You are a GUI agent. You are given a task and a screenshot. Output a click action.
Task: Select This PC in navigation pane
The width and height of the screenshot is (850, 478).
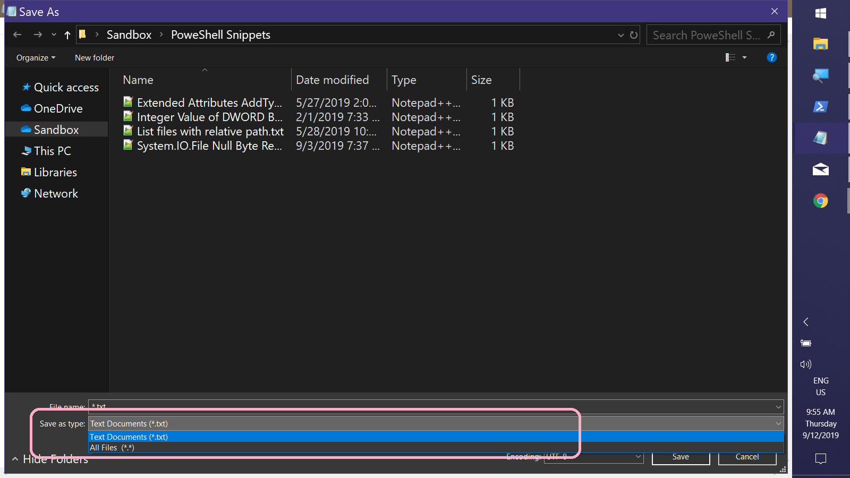point(46,151)
